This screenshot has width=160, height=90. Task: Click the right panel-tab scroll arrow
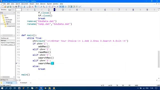pos(14,10)
